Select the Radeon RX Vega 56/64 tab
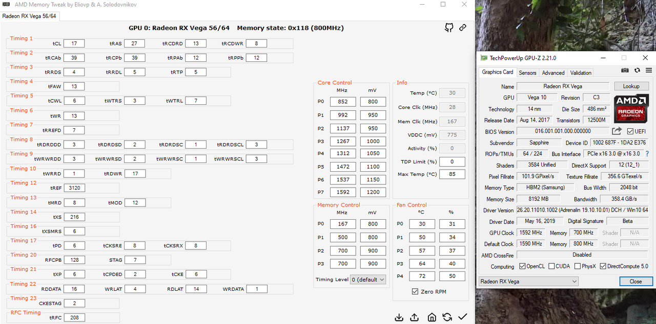This screenshot has width=656, height=324. coord(29,16)
